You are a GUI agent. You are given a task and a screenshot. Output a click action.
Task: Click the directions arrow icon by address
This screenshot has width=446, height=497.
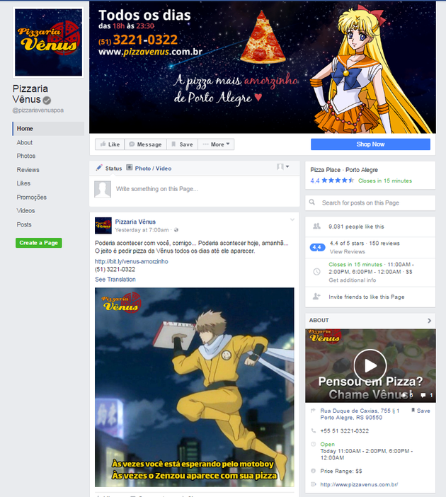click(313, 411)
